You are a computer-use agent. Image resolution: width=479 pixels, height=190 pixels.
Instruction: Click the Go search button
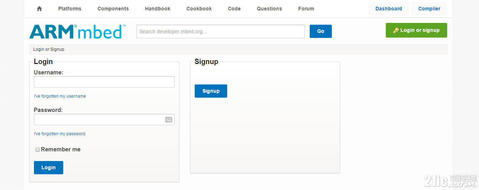point(321,31)
